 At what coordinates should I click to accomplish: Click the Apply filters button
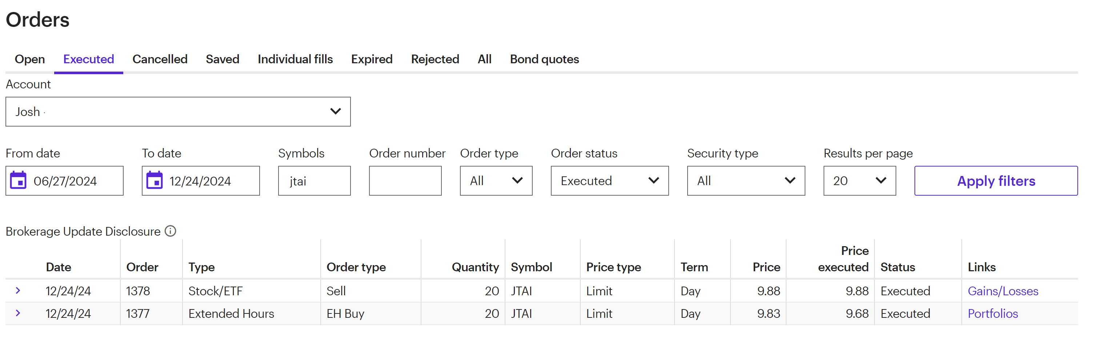pyautogui.click(x=996, y=181)
